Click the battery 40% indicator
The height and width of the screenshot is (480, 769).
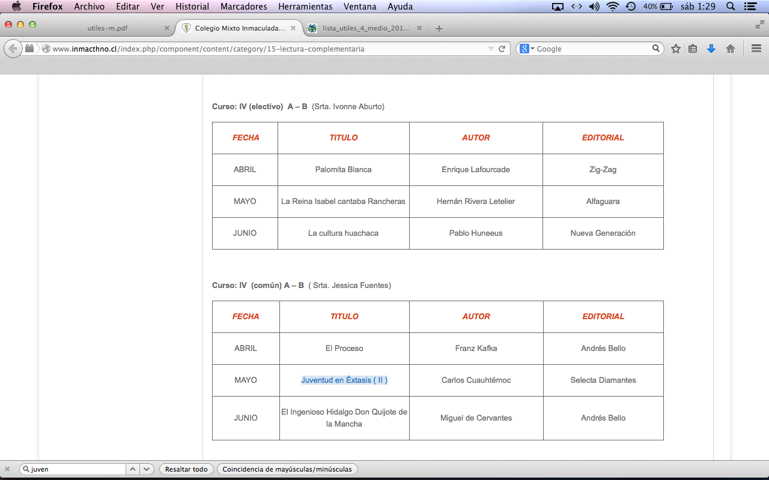point(658,7)
